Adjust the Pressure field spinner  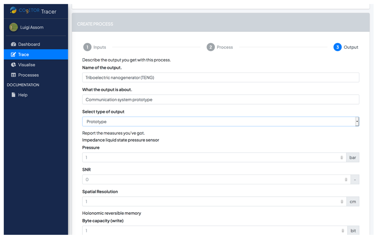pos(342,158)
